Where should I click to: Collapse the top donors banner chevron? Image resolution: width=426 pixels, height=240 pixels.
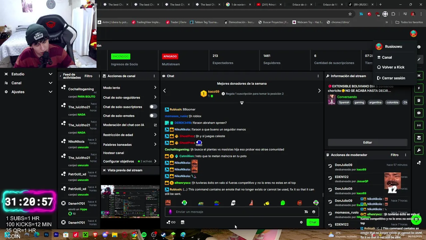[242, 103]
